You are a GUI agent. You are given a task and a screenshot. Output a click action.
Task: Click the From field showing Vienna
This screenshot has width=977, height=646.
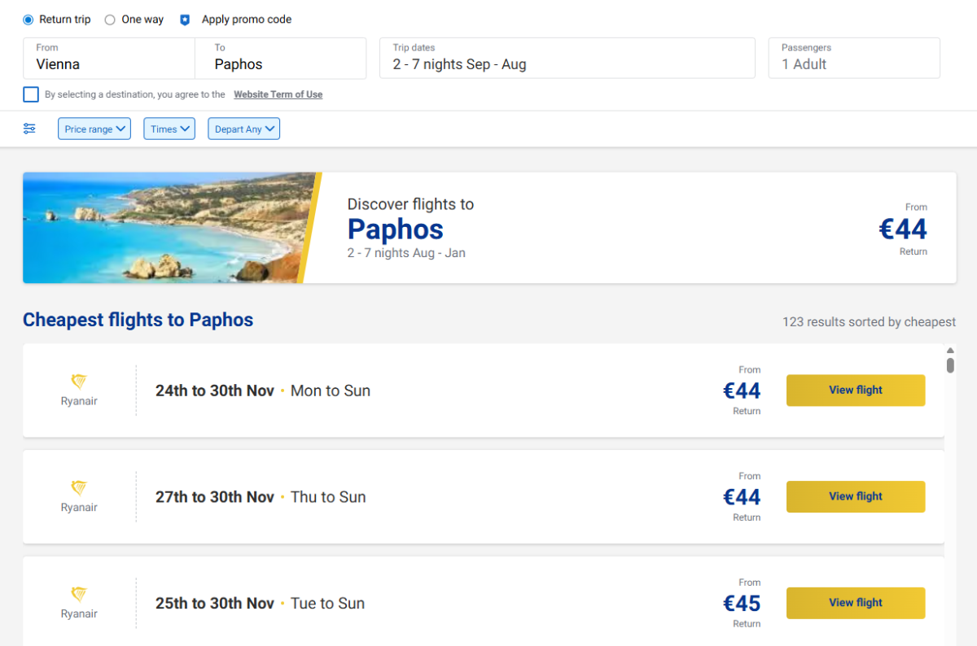point(109,58)
